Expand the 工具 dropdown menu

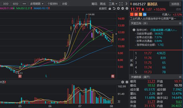click(x=113, y=4)
